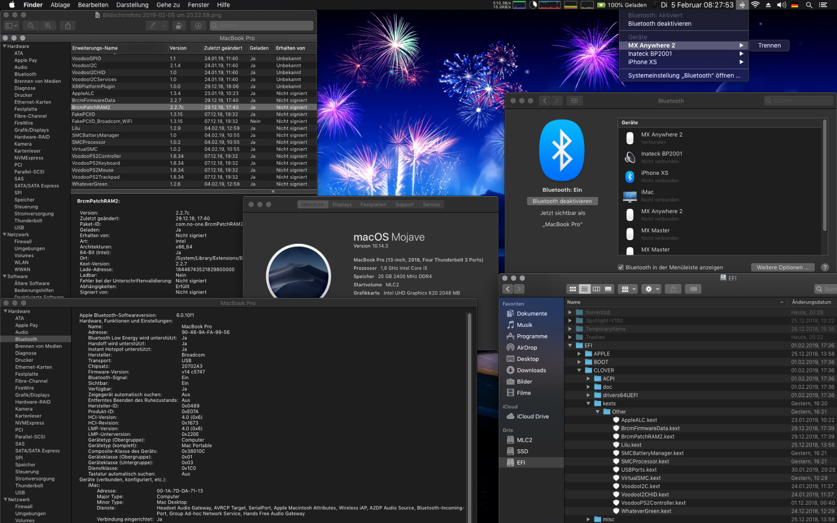Open Spotlight search in the menu bar
Viewport: 837px width, 523px height.
[x=809, y=5]
